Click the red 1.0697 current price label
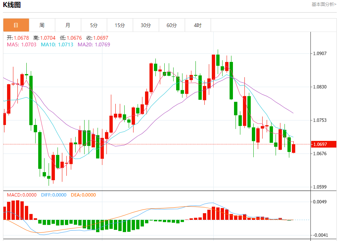The image size is (339, 241). (x=324, y=144)
